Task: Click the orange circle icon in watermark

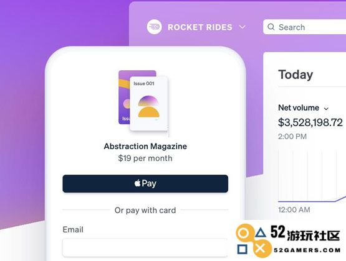Action: (x=244, y=233)
